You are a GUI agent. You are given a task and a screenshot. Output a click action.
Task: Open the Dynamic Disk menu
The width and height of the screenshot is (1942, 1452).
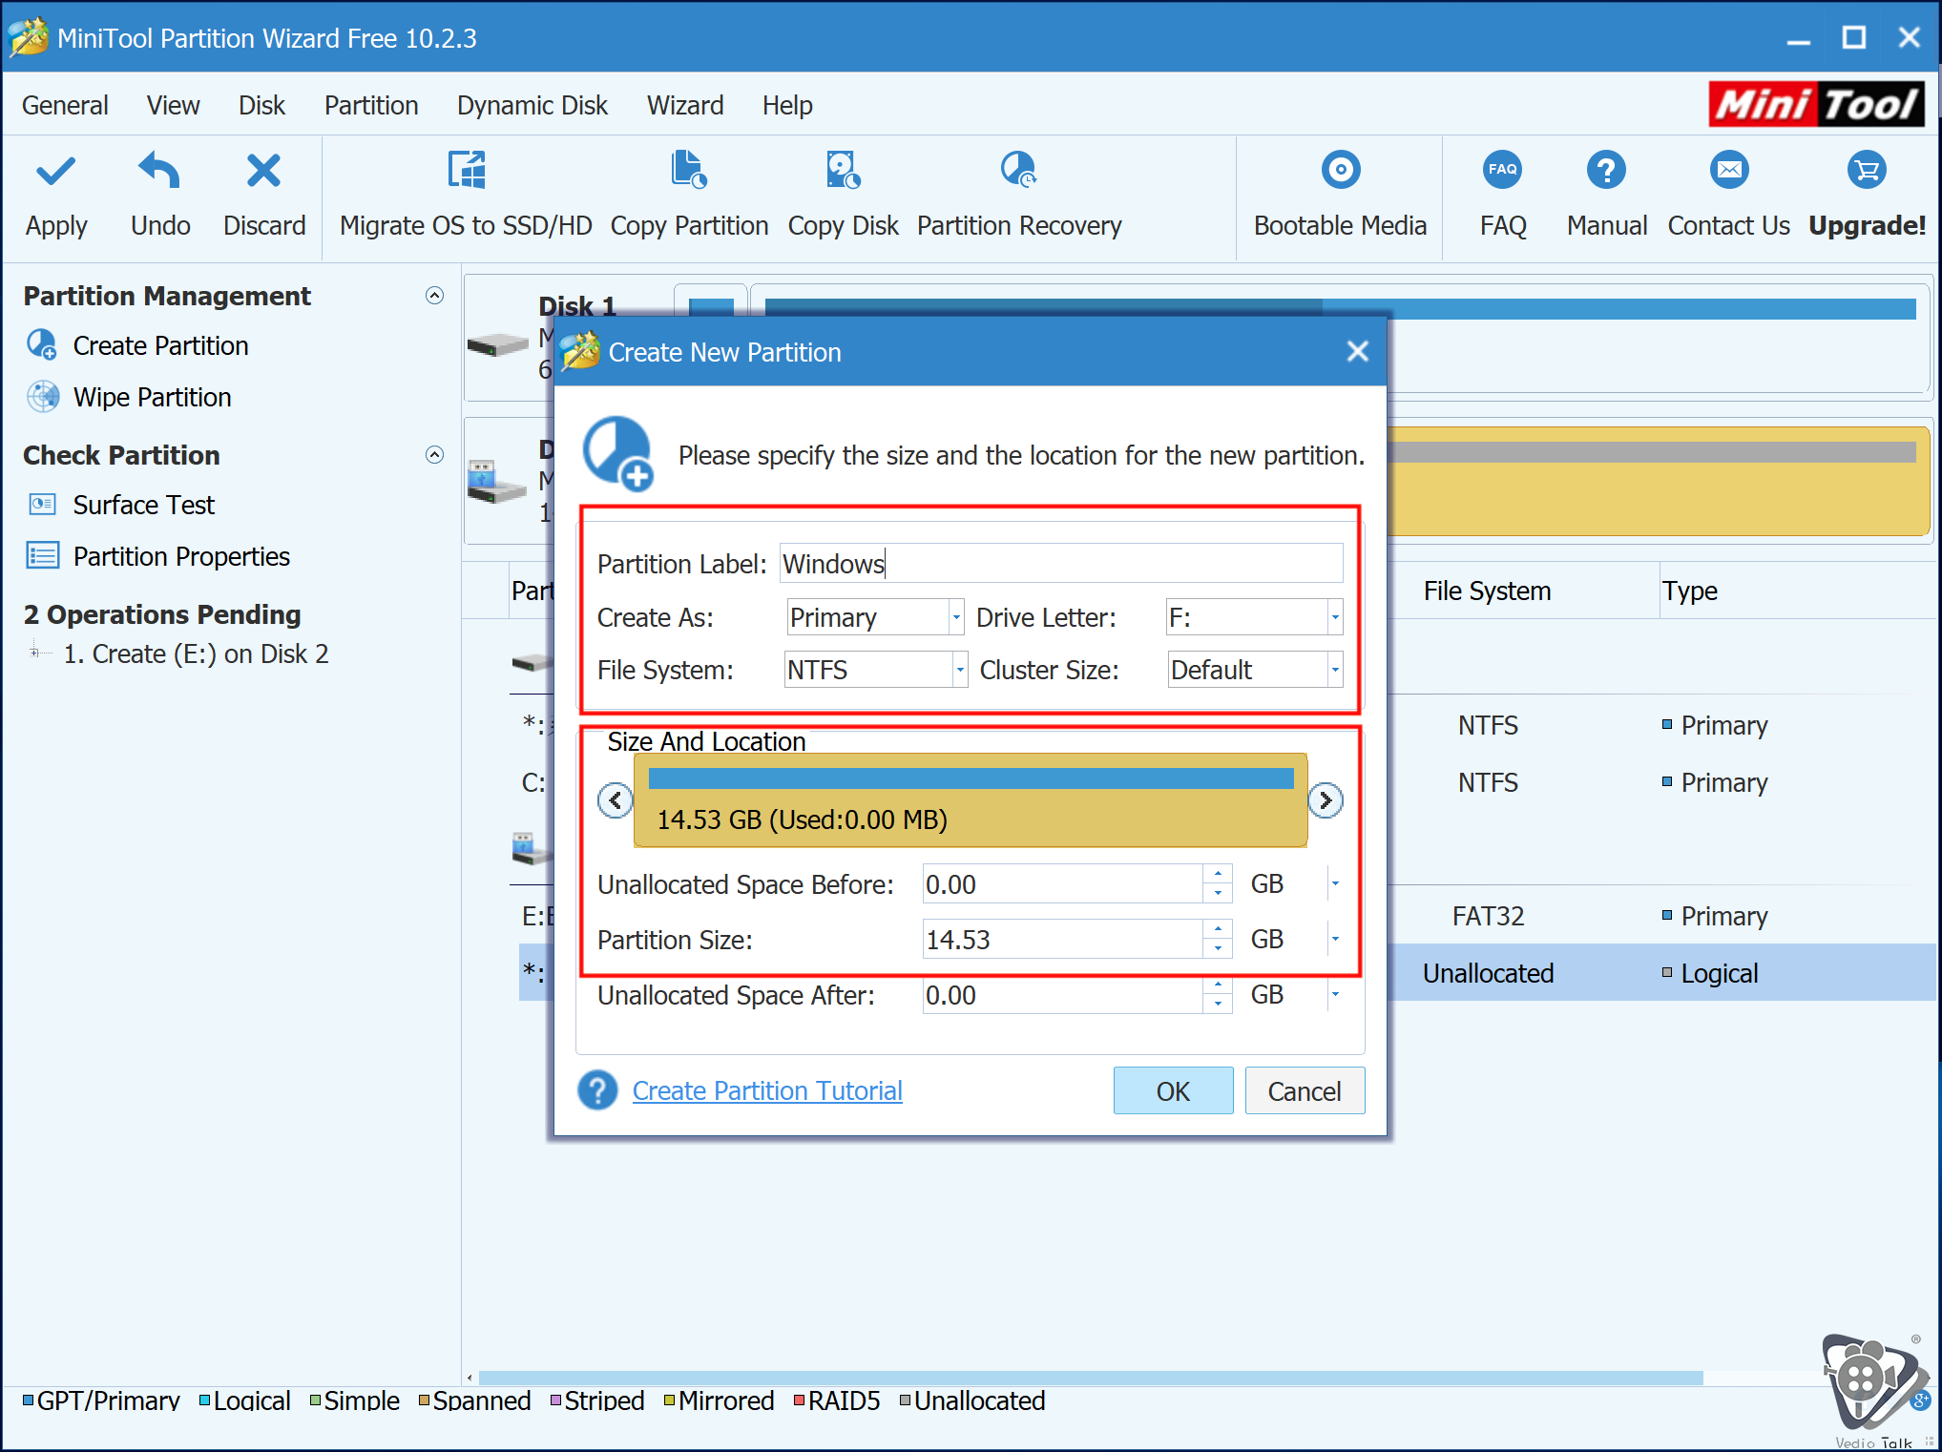tap(532, 105)
